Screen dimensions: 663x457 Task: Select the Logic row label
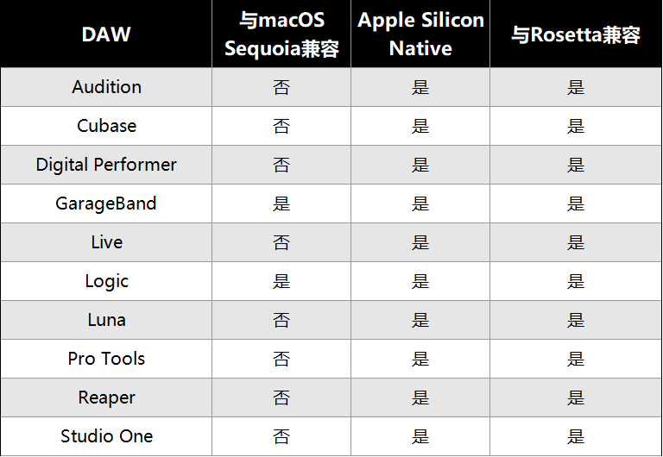(106, 281)
